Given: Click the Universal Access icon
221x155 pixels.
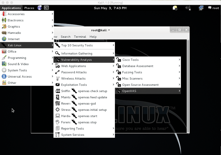Looking at the screenshot, I should [x=4, y=76].
